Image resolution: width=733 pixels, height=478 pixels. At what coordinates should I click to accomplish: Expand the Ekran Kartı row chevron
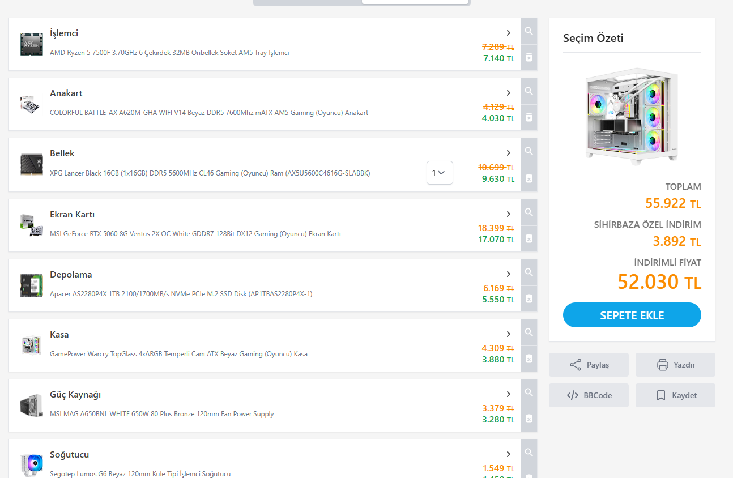pyautogui.click(x=509, y=214)
